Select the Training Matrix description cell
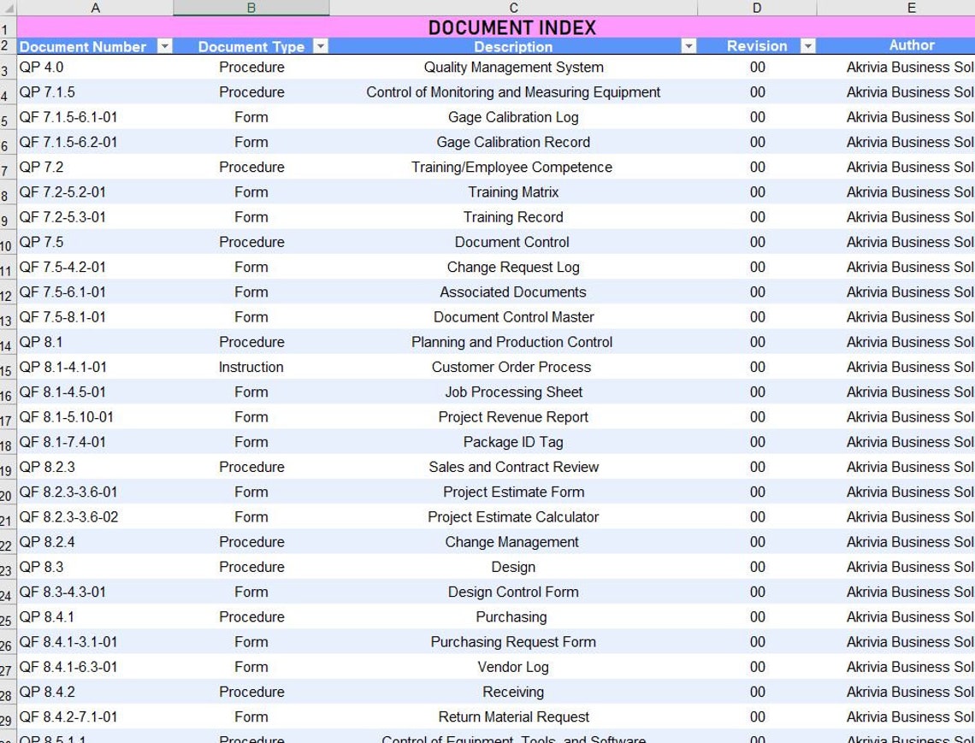Screen dimensions: 975x743 click(512, 192)
